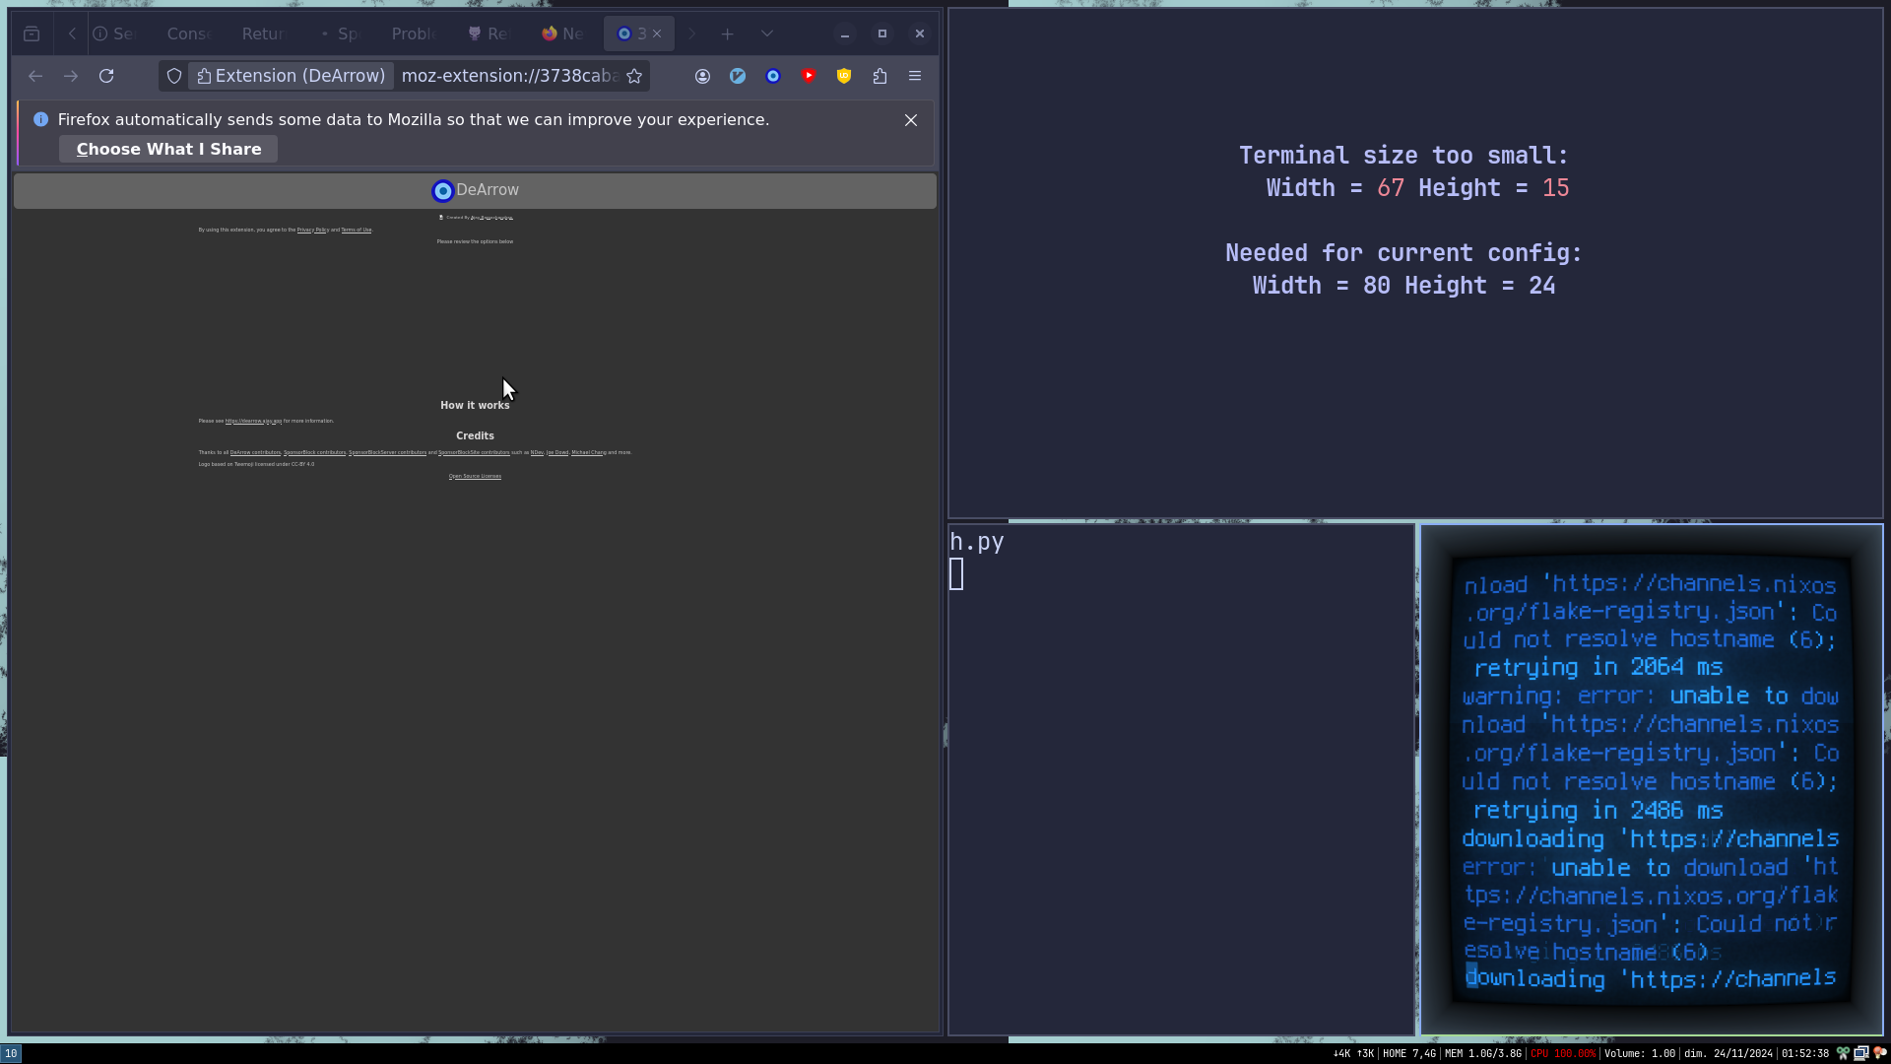Open the tracking protection shield icon
Viewport: 1891px width, 1064px height.
pyautogui.click(x=174, y=76)
